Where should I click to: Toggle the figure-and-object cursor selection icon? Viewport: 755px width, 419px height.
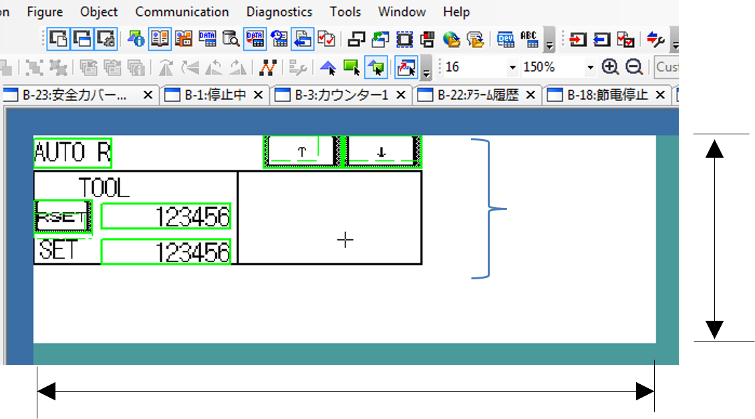(376, 67)
